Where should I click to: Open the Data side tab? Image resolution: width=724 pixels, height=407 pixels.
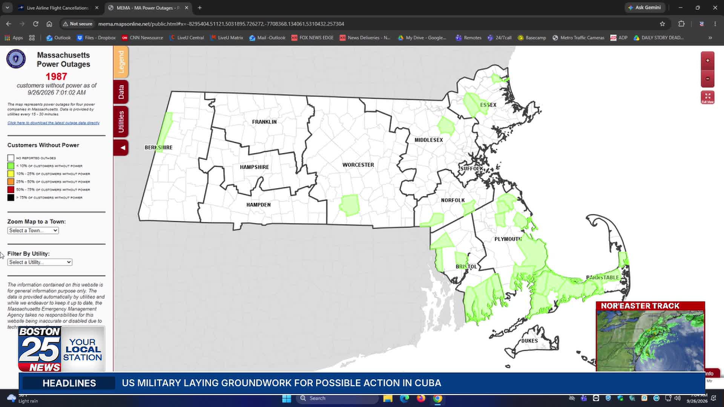coord(121,92)
